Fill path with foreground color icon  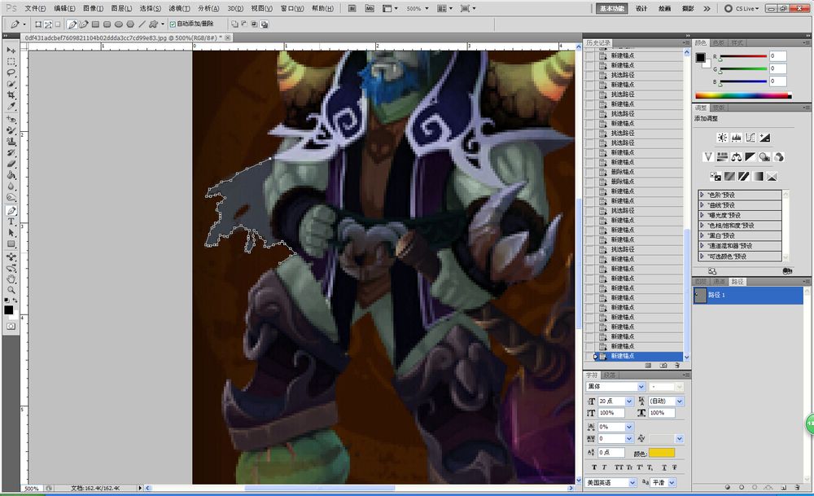(728, 487)
